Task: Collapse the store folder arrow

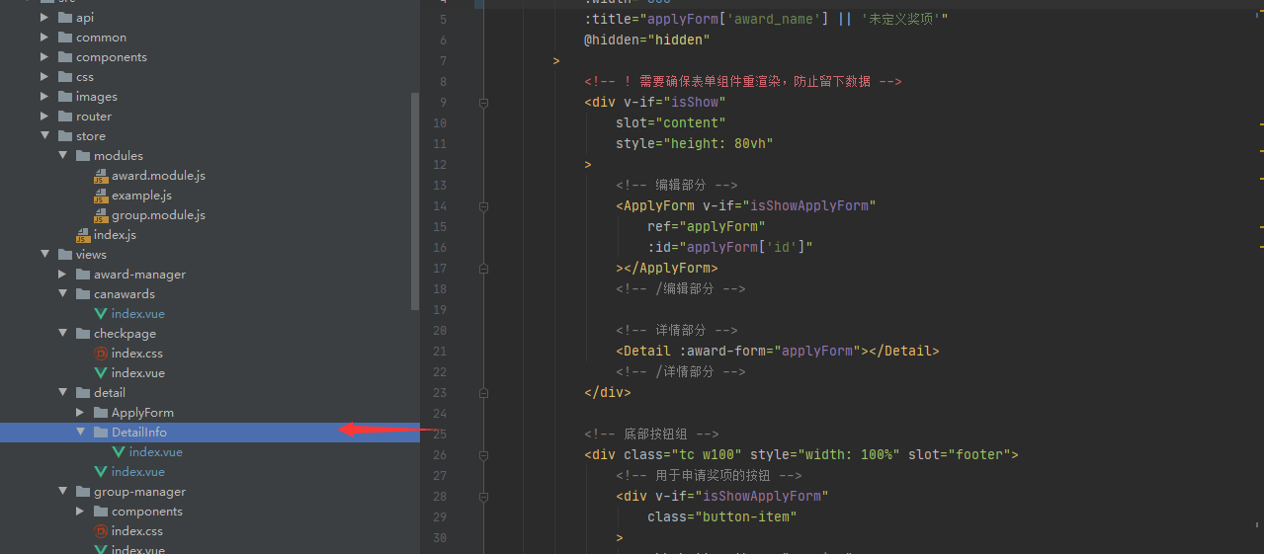Action: point(44,136)
